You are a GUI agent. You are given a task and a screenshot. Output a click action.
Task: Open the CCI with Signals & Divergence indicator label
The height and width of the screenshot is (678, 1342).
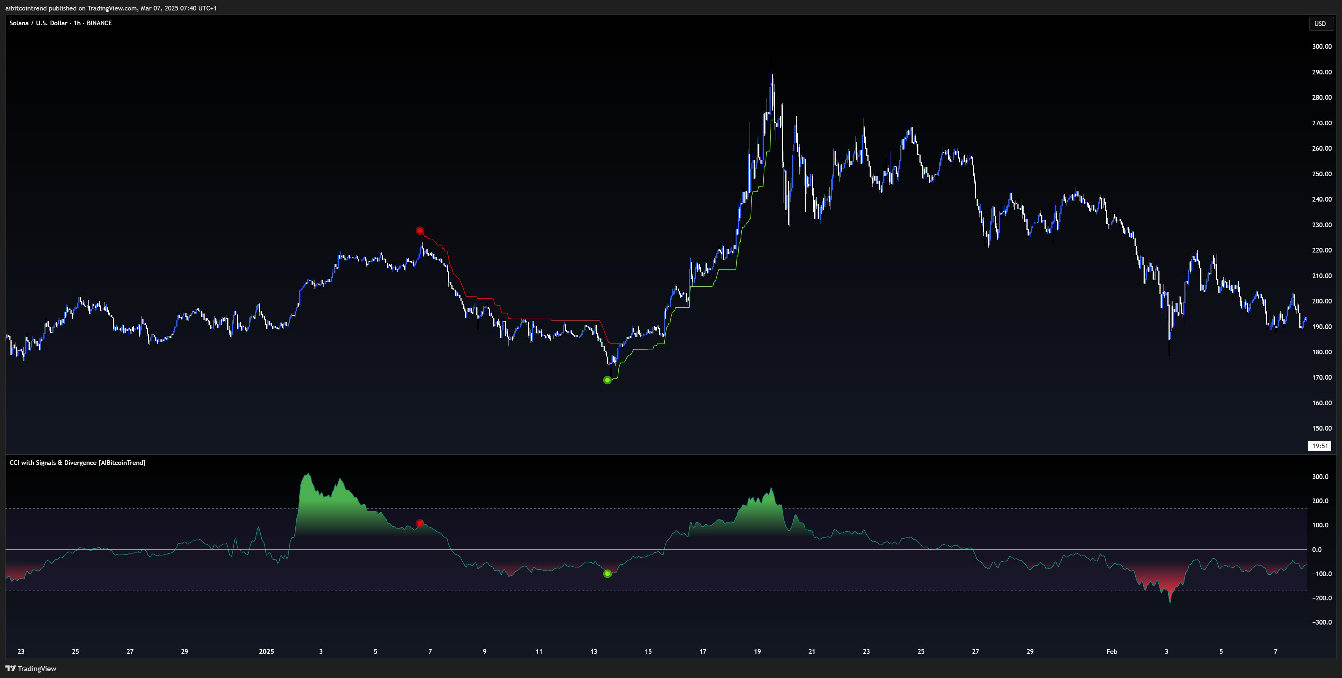tap(77, 462)
